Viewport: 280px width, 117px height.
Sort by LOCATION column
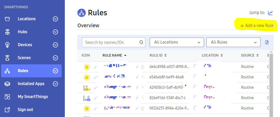[212, 55]
